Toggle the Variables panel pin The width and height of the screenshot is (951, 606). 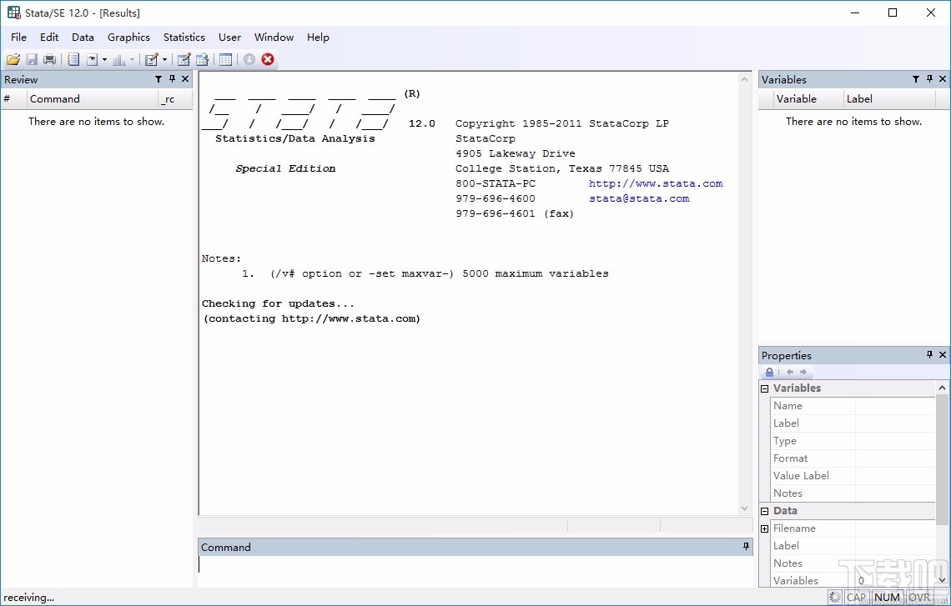click(x=930, y=79)
